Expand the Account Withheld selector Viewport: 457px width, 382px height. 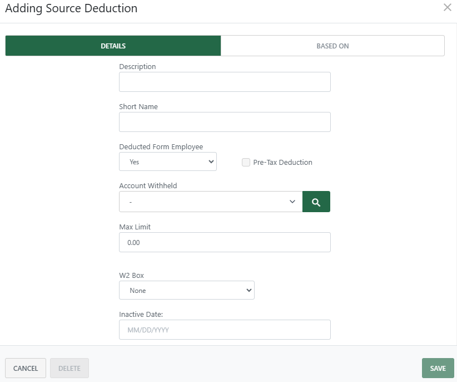pos(210,201)
